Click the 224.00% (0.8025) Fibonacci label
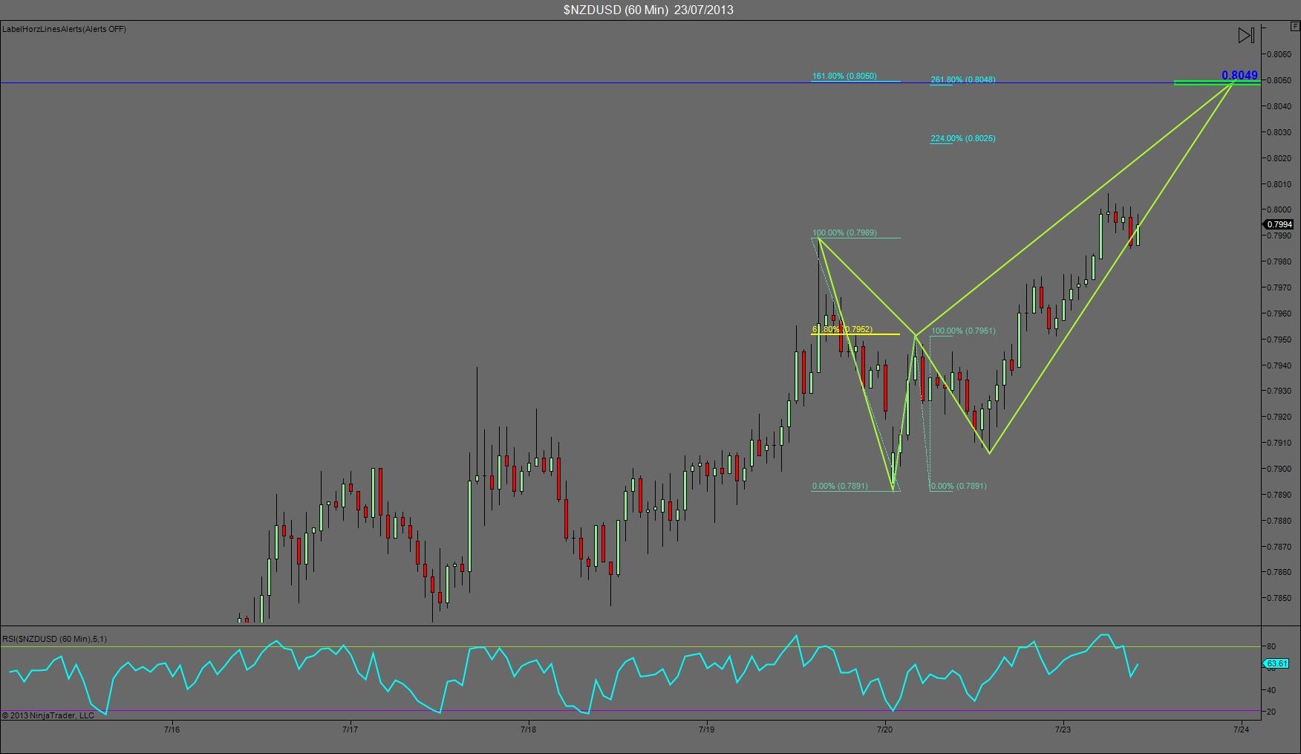 (x=963, y=138)
